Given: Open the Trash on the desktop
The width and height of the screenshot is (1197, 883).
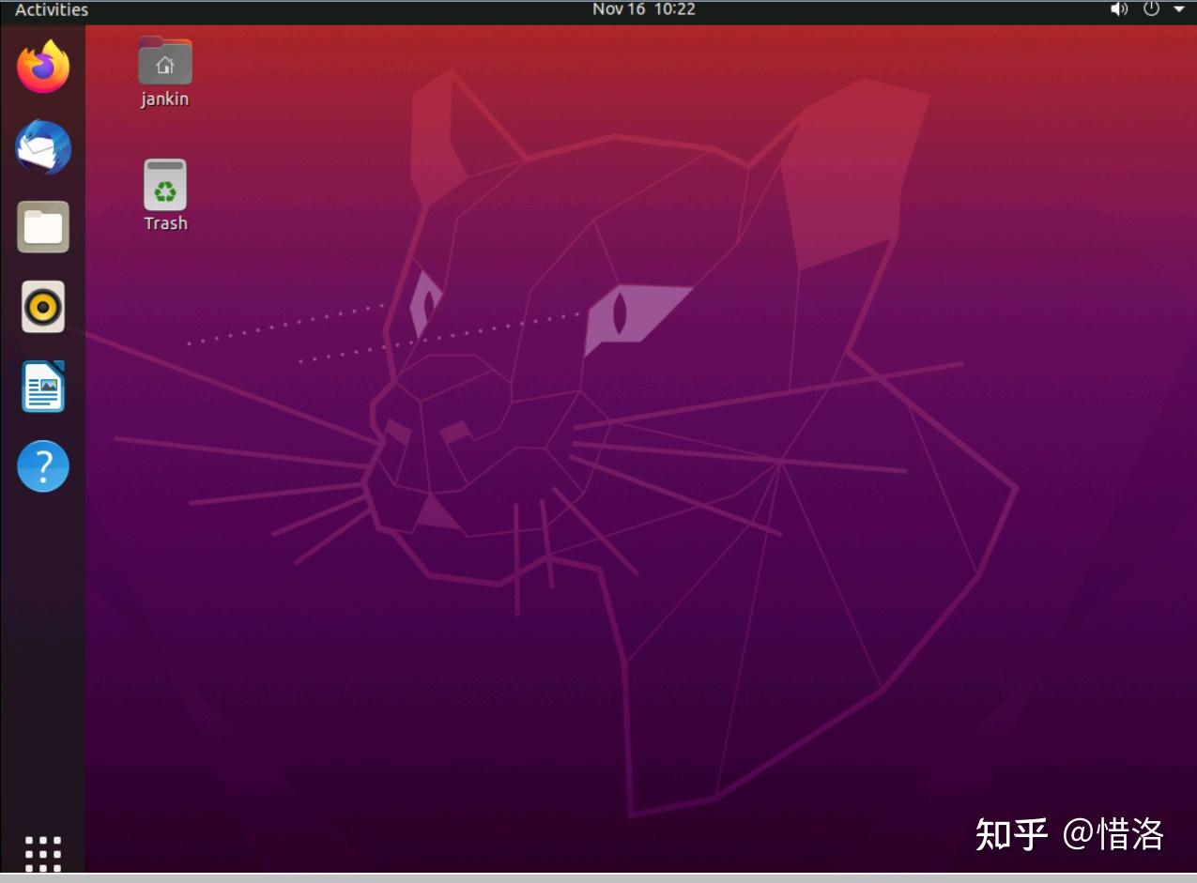Looking at the screenshot, I should tap(165, 185).
